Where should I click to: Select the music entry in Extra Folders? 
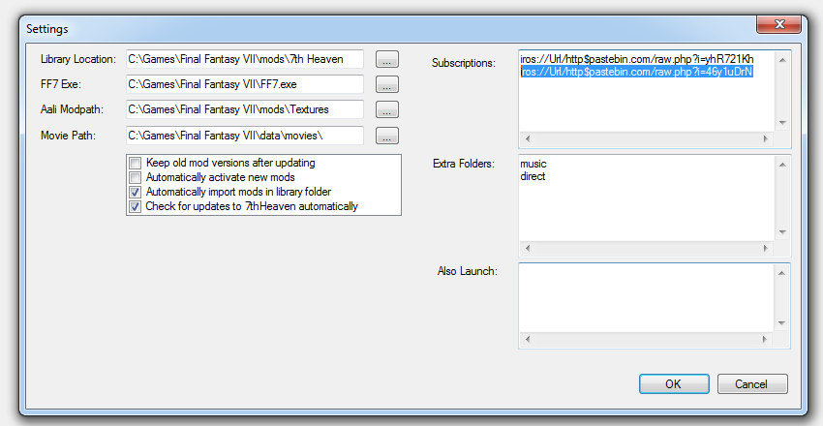533,165
